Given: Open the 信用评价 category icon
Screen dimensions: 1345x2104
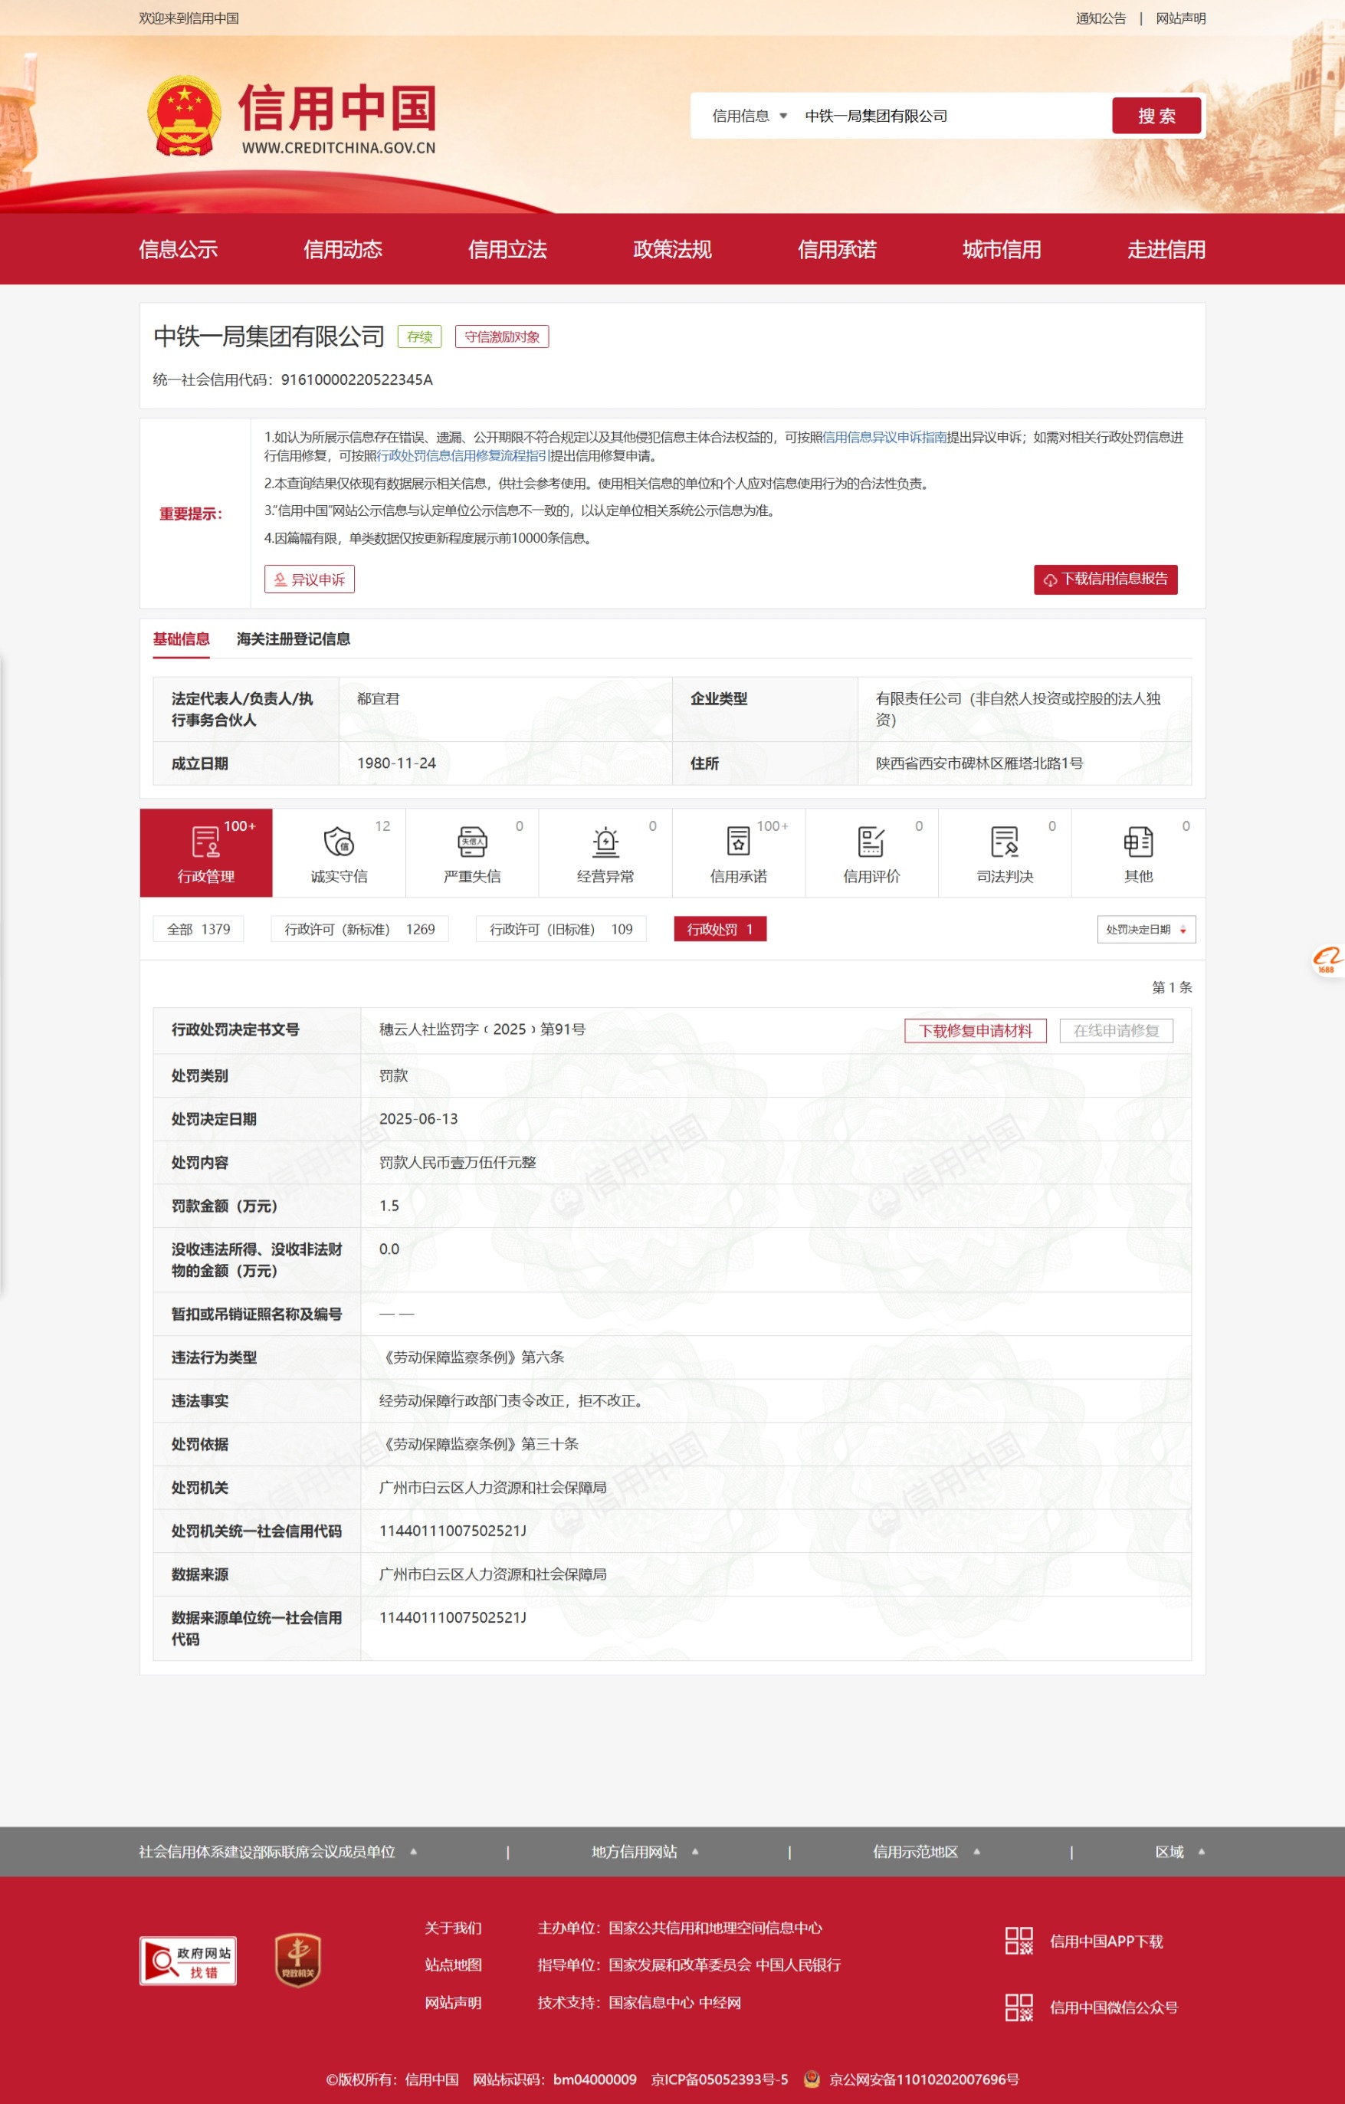Looking at the screenshot, I should 871,842.
